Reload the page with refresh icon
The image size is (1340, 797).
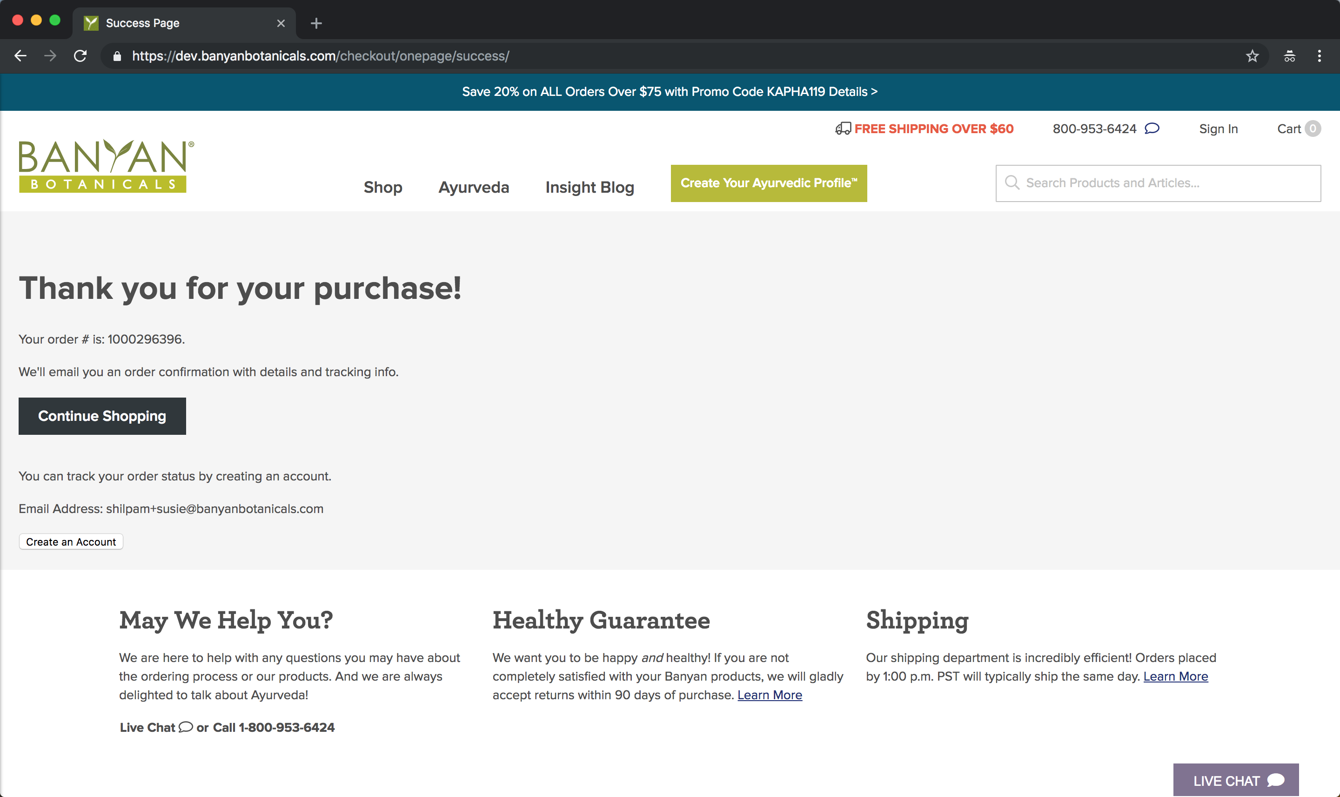tap(80, 56)
